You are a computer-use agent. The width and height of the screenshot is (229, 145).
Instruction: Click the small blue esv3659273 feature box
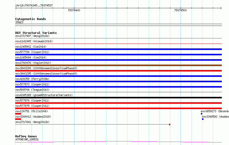click(201, 114)
